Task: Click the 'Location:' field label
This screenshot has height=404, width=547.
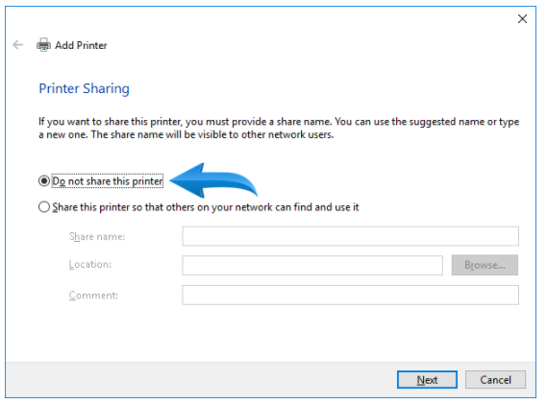Action: 90,265
